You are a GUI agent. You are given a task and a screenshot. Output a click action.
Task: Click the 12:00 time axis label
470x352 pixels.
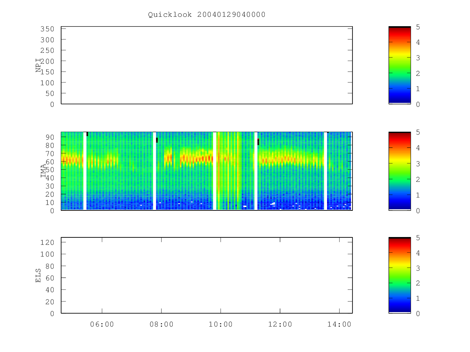point(280,324)
